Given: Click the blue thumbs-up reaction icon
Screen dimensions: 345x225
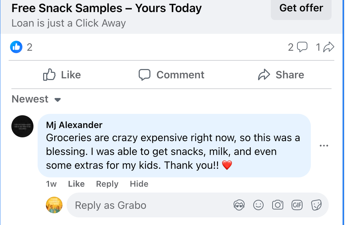Looking at the screenshot, I should [16, 47].
